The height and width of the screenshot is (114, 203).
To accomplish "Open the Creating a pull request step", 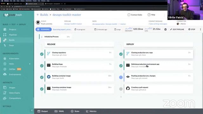I will coord(159,89).
